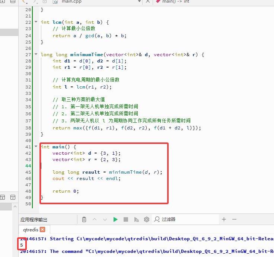Toggle the file lock icon in editor toolbar

pyautogui.click(x=45, y=1)
